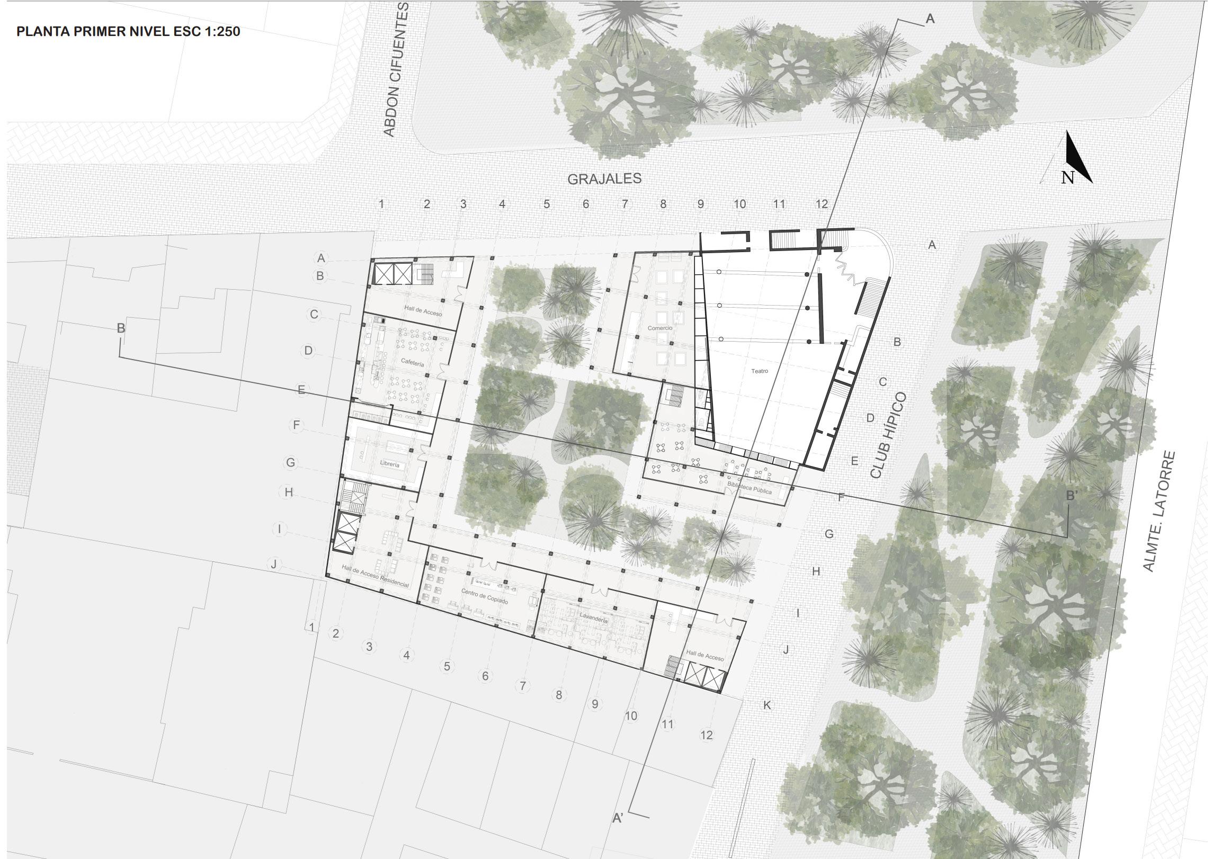This screenshot has width=1231, height=859.
Task: Click the Centro de Copiado label
Action: 484,597
